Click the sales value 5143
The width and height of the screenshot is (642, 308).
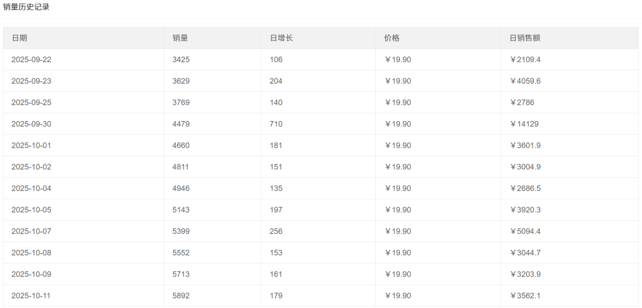181,209
